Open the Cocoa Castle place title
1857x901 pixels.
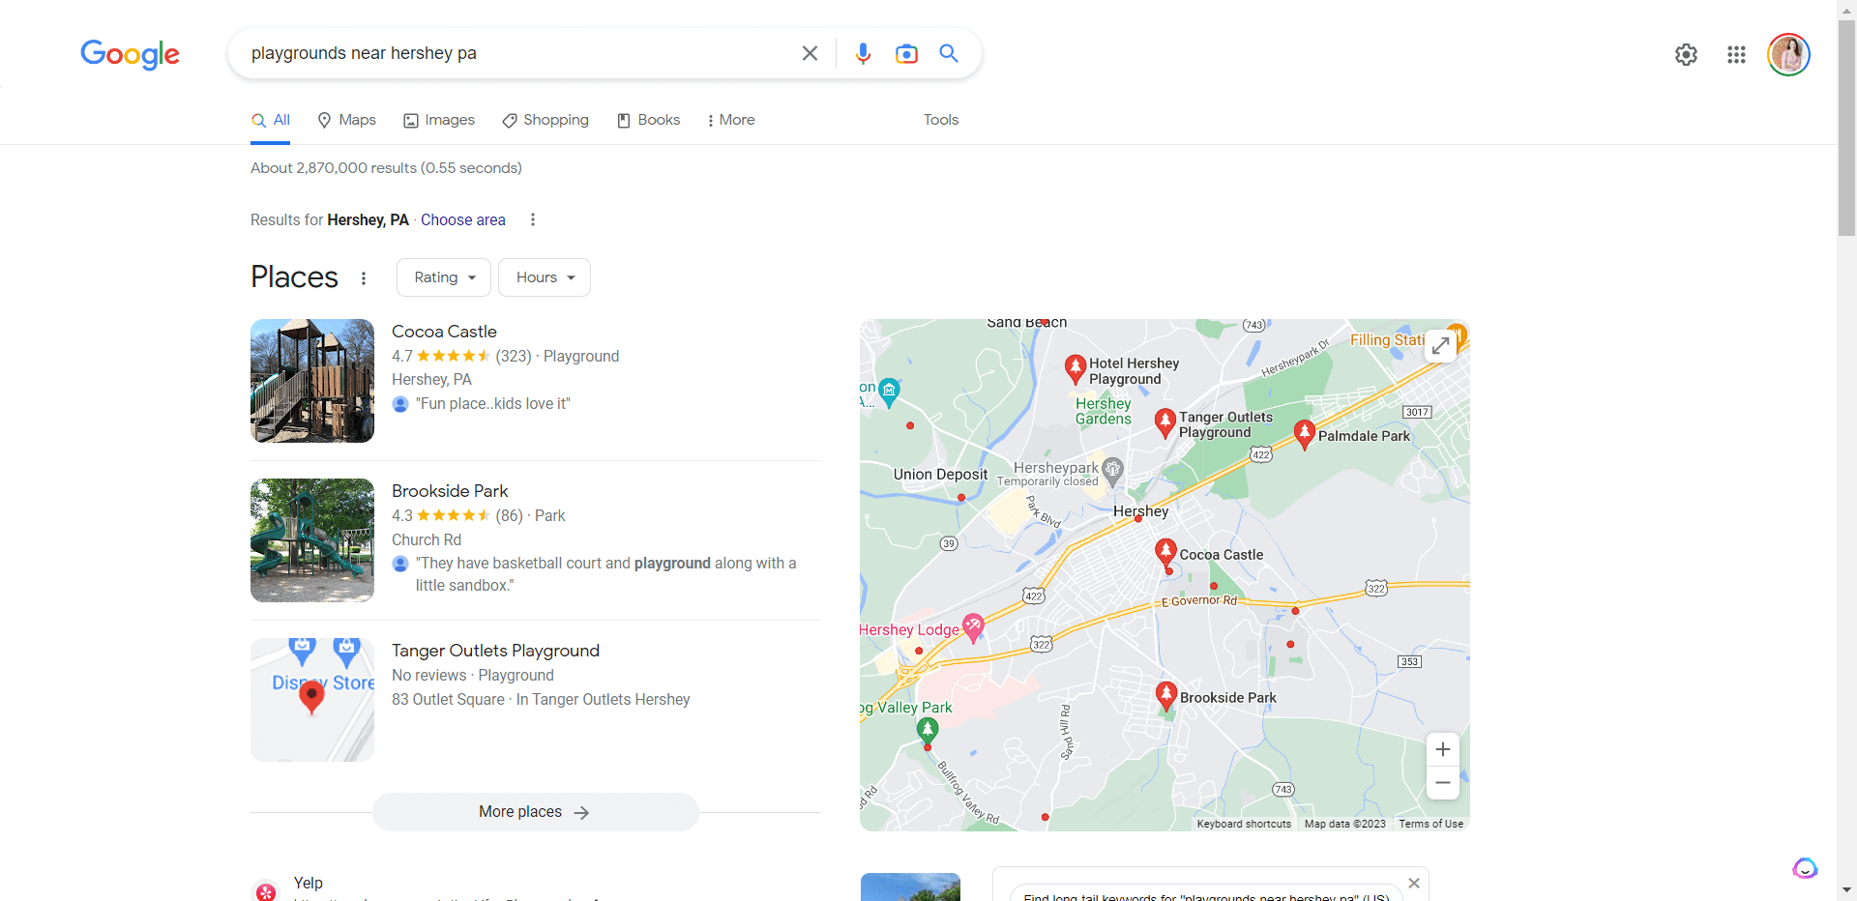[x=444, y=332]
